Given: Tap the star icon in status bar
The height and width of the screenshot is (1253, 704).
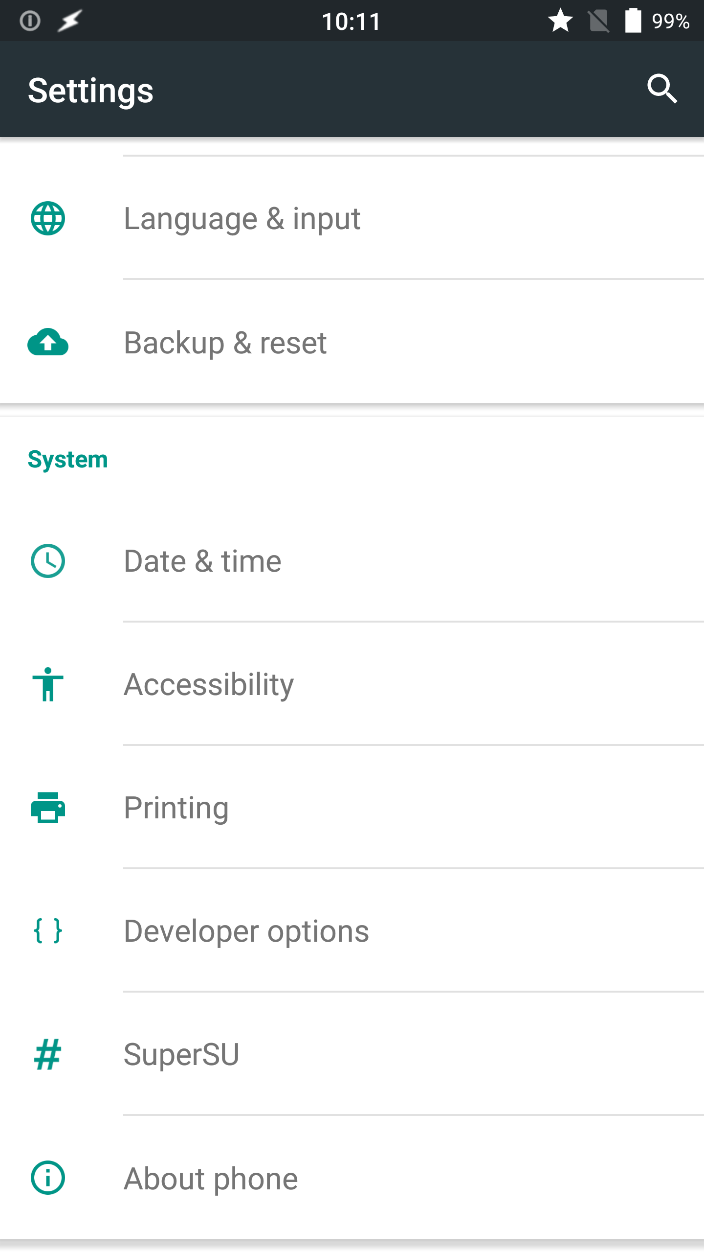Looking at the screenshot, I should click(x=560, y=21).
